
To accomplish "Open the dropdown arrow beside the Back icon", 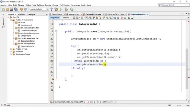I will (80, 18).
